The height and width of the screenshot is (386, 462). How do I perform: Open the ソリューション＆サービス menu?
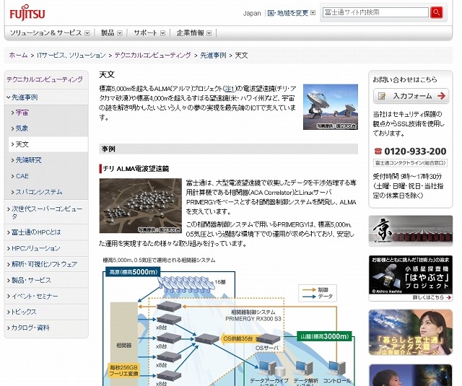point(45,32)
